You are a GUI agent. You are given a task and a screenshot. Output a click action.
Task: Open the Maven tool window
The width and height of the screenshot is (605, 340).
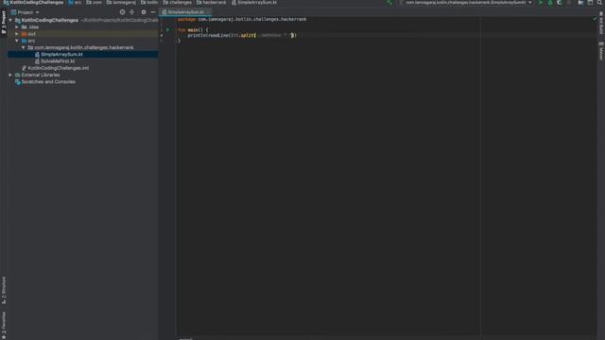click(601, 51)
